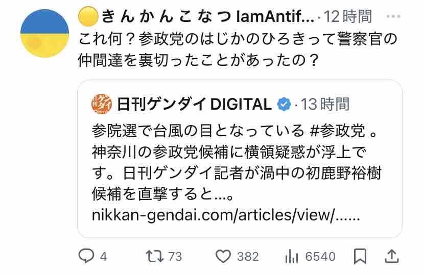The width and height of the screenshot is (423, 275).
Task: Click the 13時間 quoted post timestamp
Action: (325, 104)
